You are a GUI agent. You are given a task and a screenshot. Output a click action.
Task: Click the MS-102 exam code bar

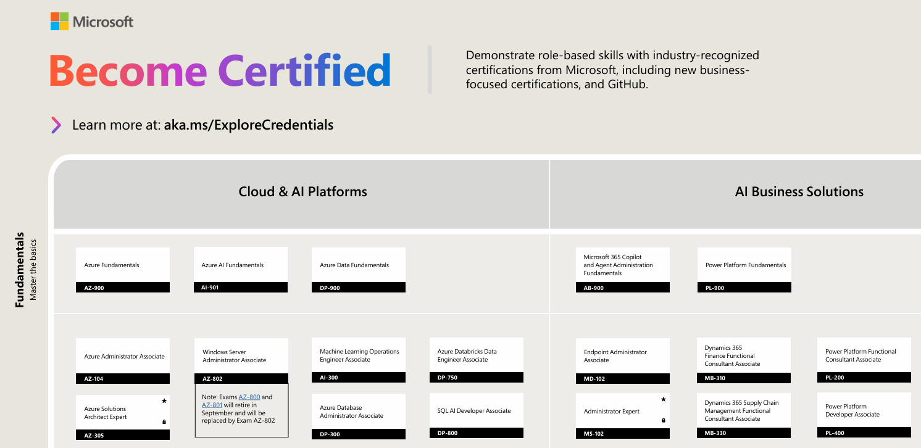tap(622, 434)
